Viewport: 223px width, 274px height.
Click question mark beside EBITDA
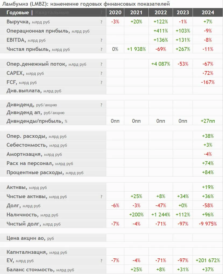[101, 40]
